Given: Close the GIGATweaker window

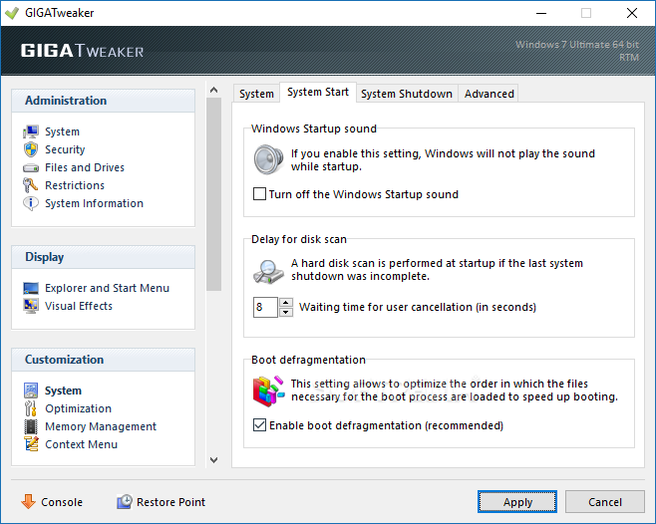Looking at the screenshot, I should (x=632, y=13).
